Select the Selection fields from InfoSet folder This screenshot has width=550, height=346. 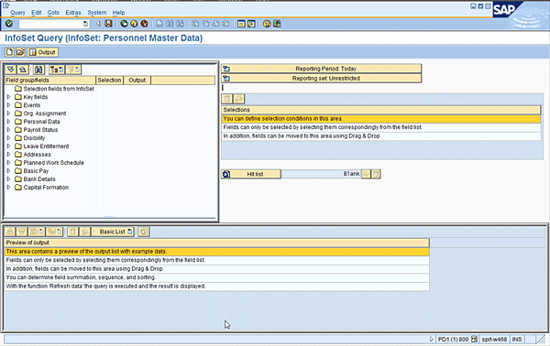(59, 89)
